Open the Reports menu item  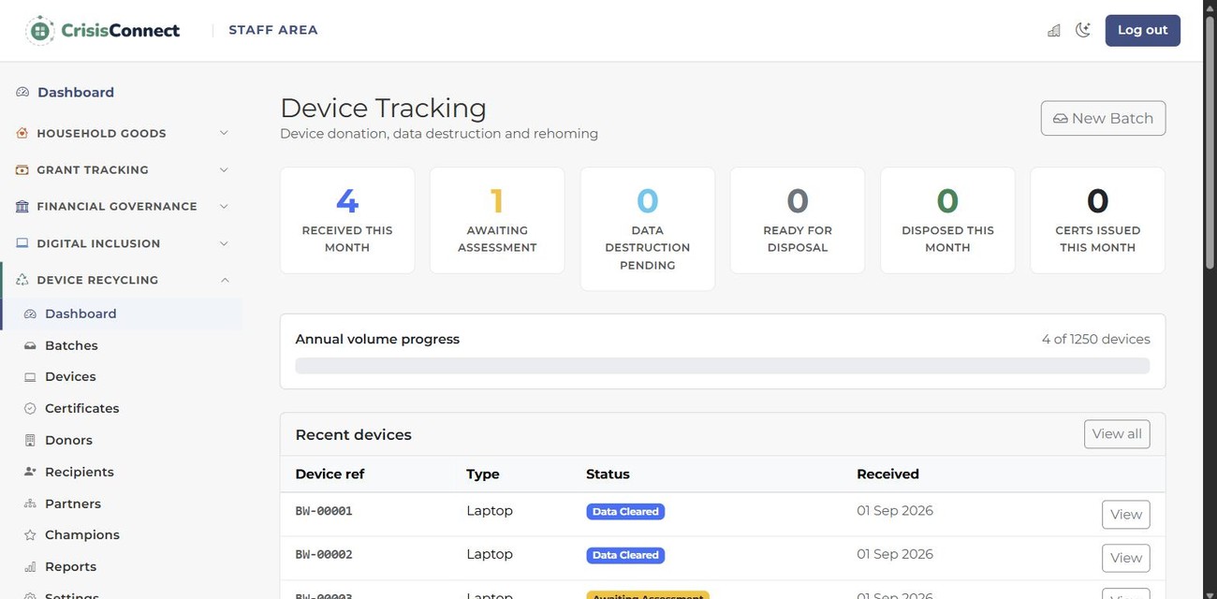pos(70,566)
